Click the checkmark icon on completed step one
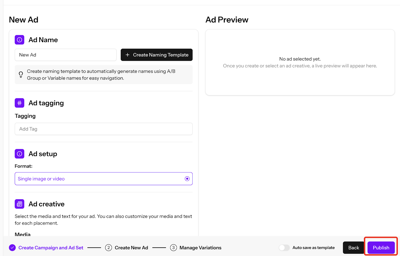The width and height of the screenshot is (400, 256). pos(12,248)
